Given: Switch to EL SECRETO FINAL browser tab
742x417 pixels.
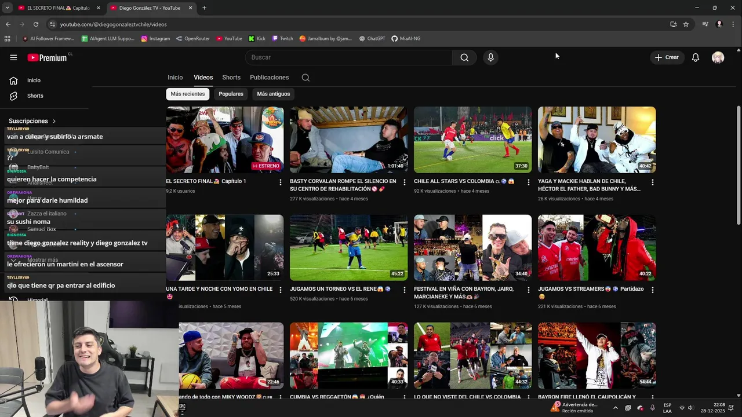Looking at the screenshot, I should (x=58, y=8).
